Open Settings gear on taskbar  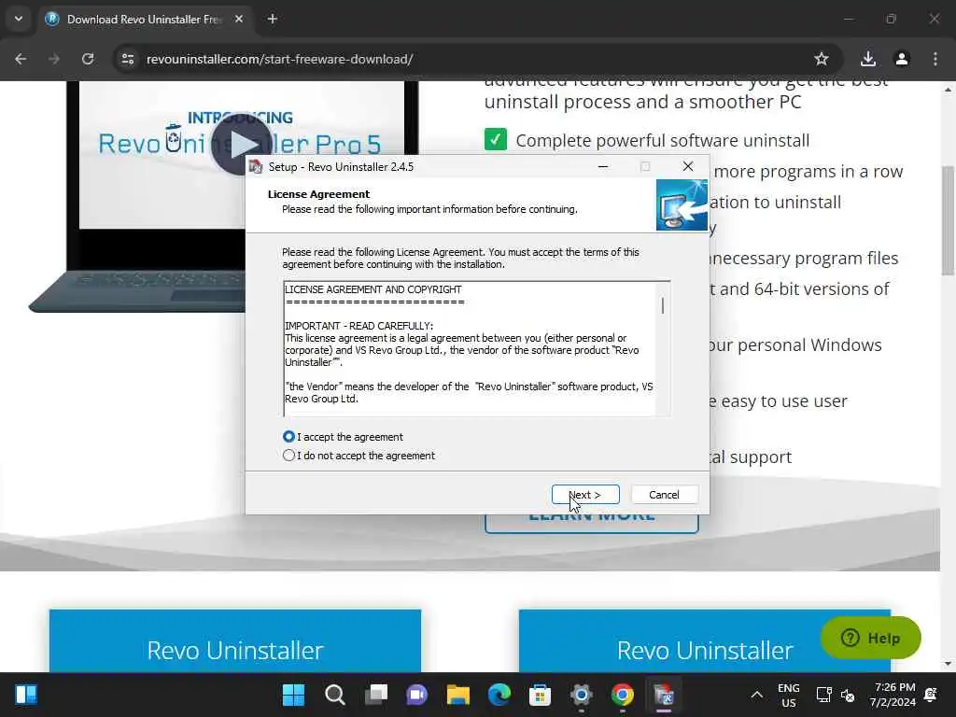point(581,695)
